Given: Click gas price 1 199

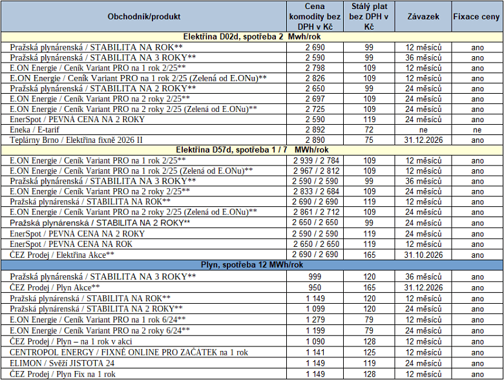Looking at the screenshot, I should [315, 330].
